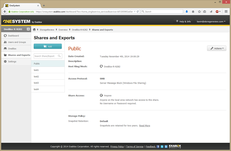This screenshot has height=151, width=231.
Task: Click the breadcrumb home icon
Action: (34, 30)
